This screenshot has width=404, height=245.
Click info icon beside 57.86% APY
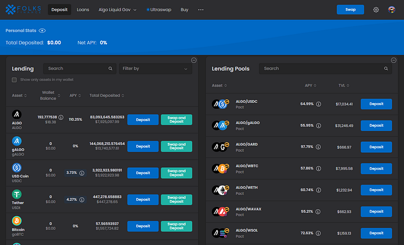[x=319, y=168]
